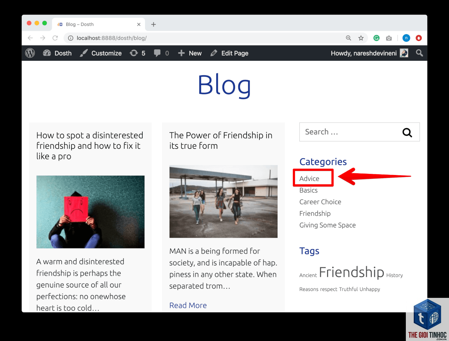This screenshot has width=449, height=341.
Task: Open the comments bubble in admin bar
Action: [161, 53]
